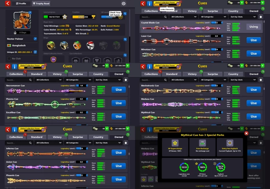Click the Plasma Cue image
270x189 pixels.
tap(46, 104)
